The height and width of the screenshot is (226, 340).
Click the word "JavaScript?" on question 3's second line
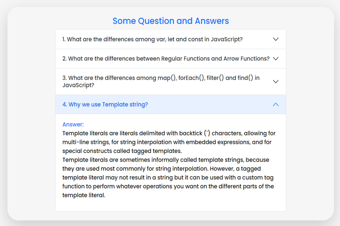(x=78, y=85)
